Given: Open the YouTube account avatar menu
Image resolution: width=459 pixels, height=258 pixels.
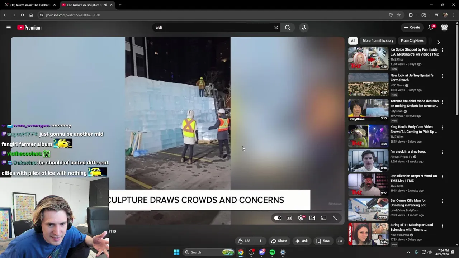Looking at the screenshot, I should 444,28.
